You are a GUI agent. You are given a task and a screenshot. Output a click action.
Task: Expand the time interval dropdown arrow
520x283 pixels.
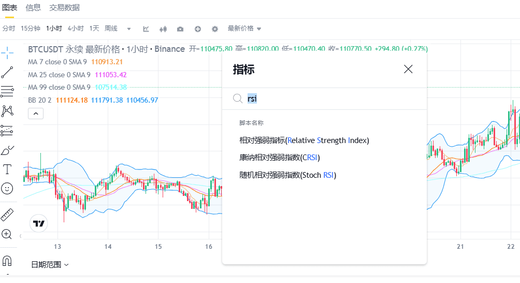(129, 29)
